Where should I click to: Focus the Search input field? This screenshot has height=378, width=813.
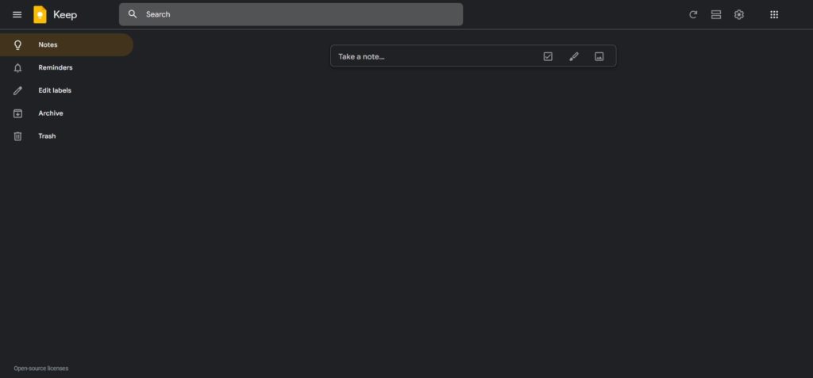(x=291, y=14)
